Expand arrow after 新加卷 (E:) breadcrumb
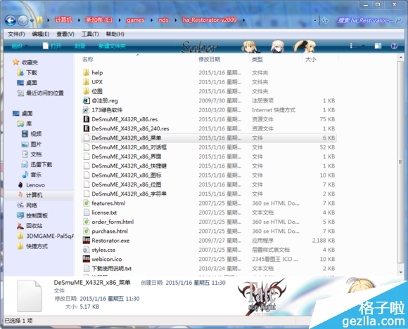Image resolution: width=408 pixels, height=329 pixels. [120, 20]
